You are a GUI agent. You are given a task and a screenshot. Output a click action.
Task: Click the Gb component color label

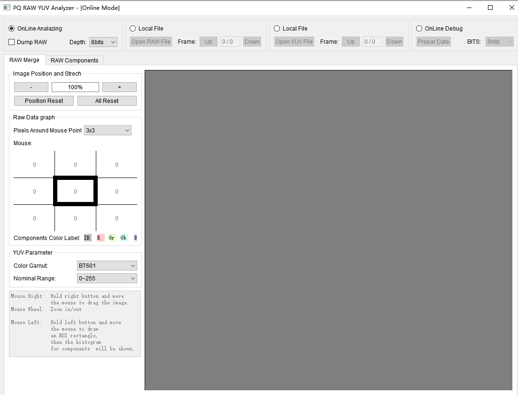coord(124,238)
